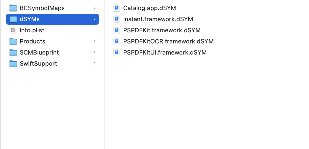Select the PSPDFKitUI.framework.dSYM file icon
The width and height of the screenshot is (309, 149).
tap(116, 52)
